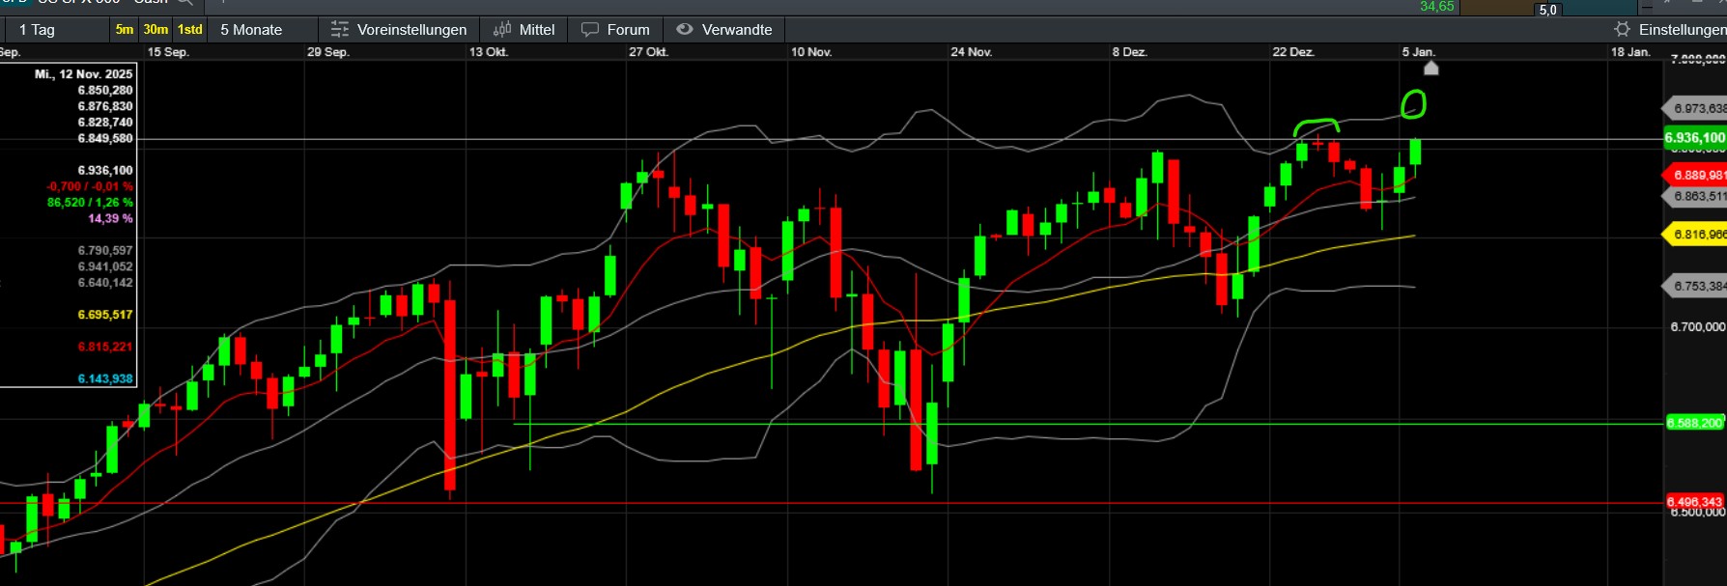Open the Forum speech bubble icon

coord(589,30)
